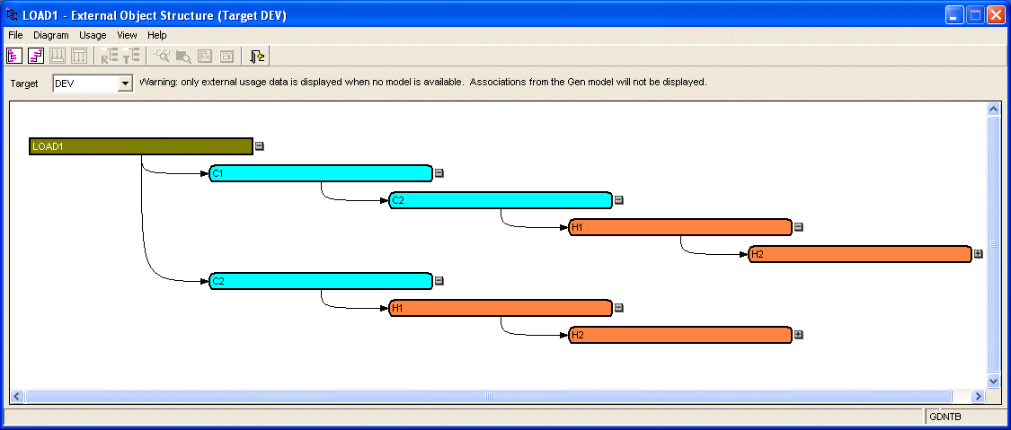Viewport: 1011px width, 430px height.
Task: Click the T-tree diagram toolbar icon
Action: tap(131, 56)
